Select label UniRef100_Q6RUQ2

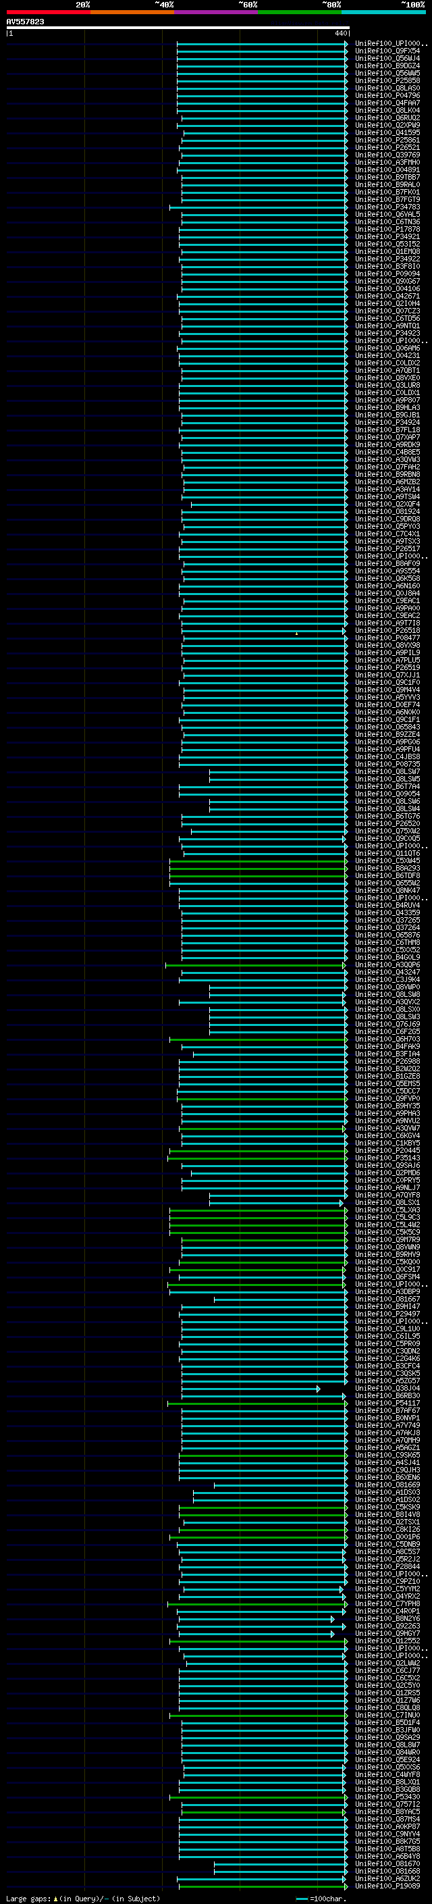(x=387, y=118)
